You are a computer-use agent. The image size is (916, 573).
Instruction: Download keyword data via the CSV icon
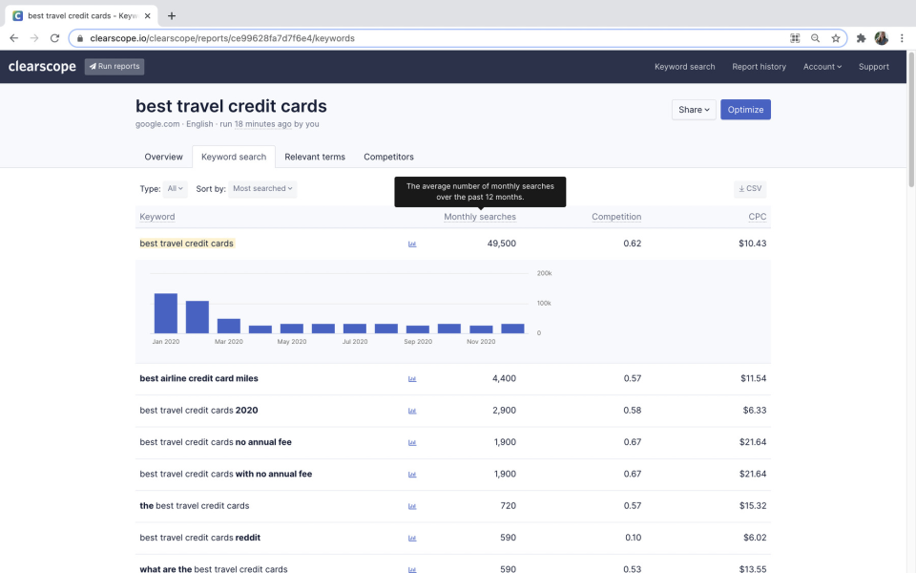(x=749, y=188)
